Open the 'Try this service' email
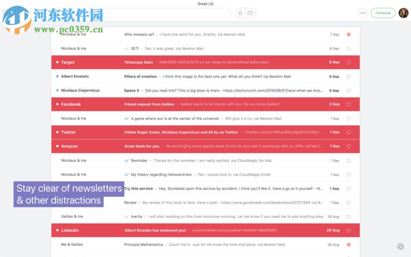Screen dimensions: 411x257 (206, 189)
